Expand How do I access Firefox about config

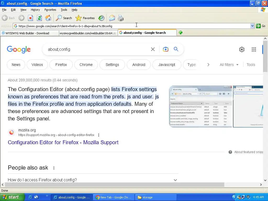pos(93,180)
